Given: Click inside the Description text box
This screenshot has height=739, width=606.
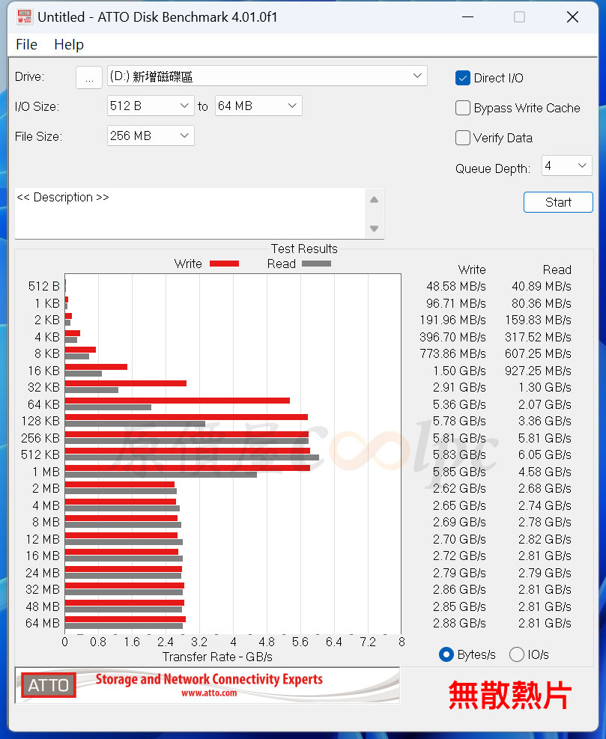Looking at the screenshot, I should coord(190,213).
